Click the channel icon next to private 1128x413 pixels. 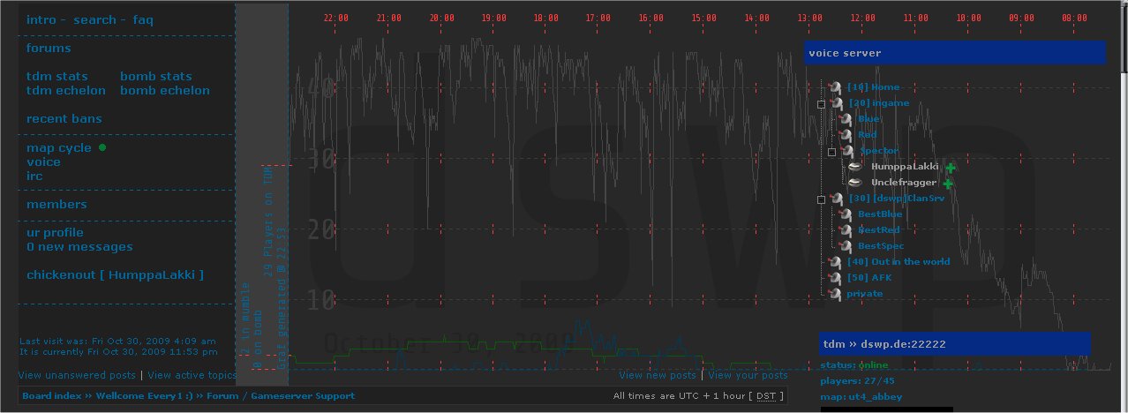(834, 294)
